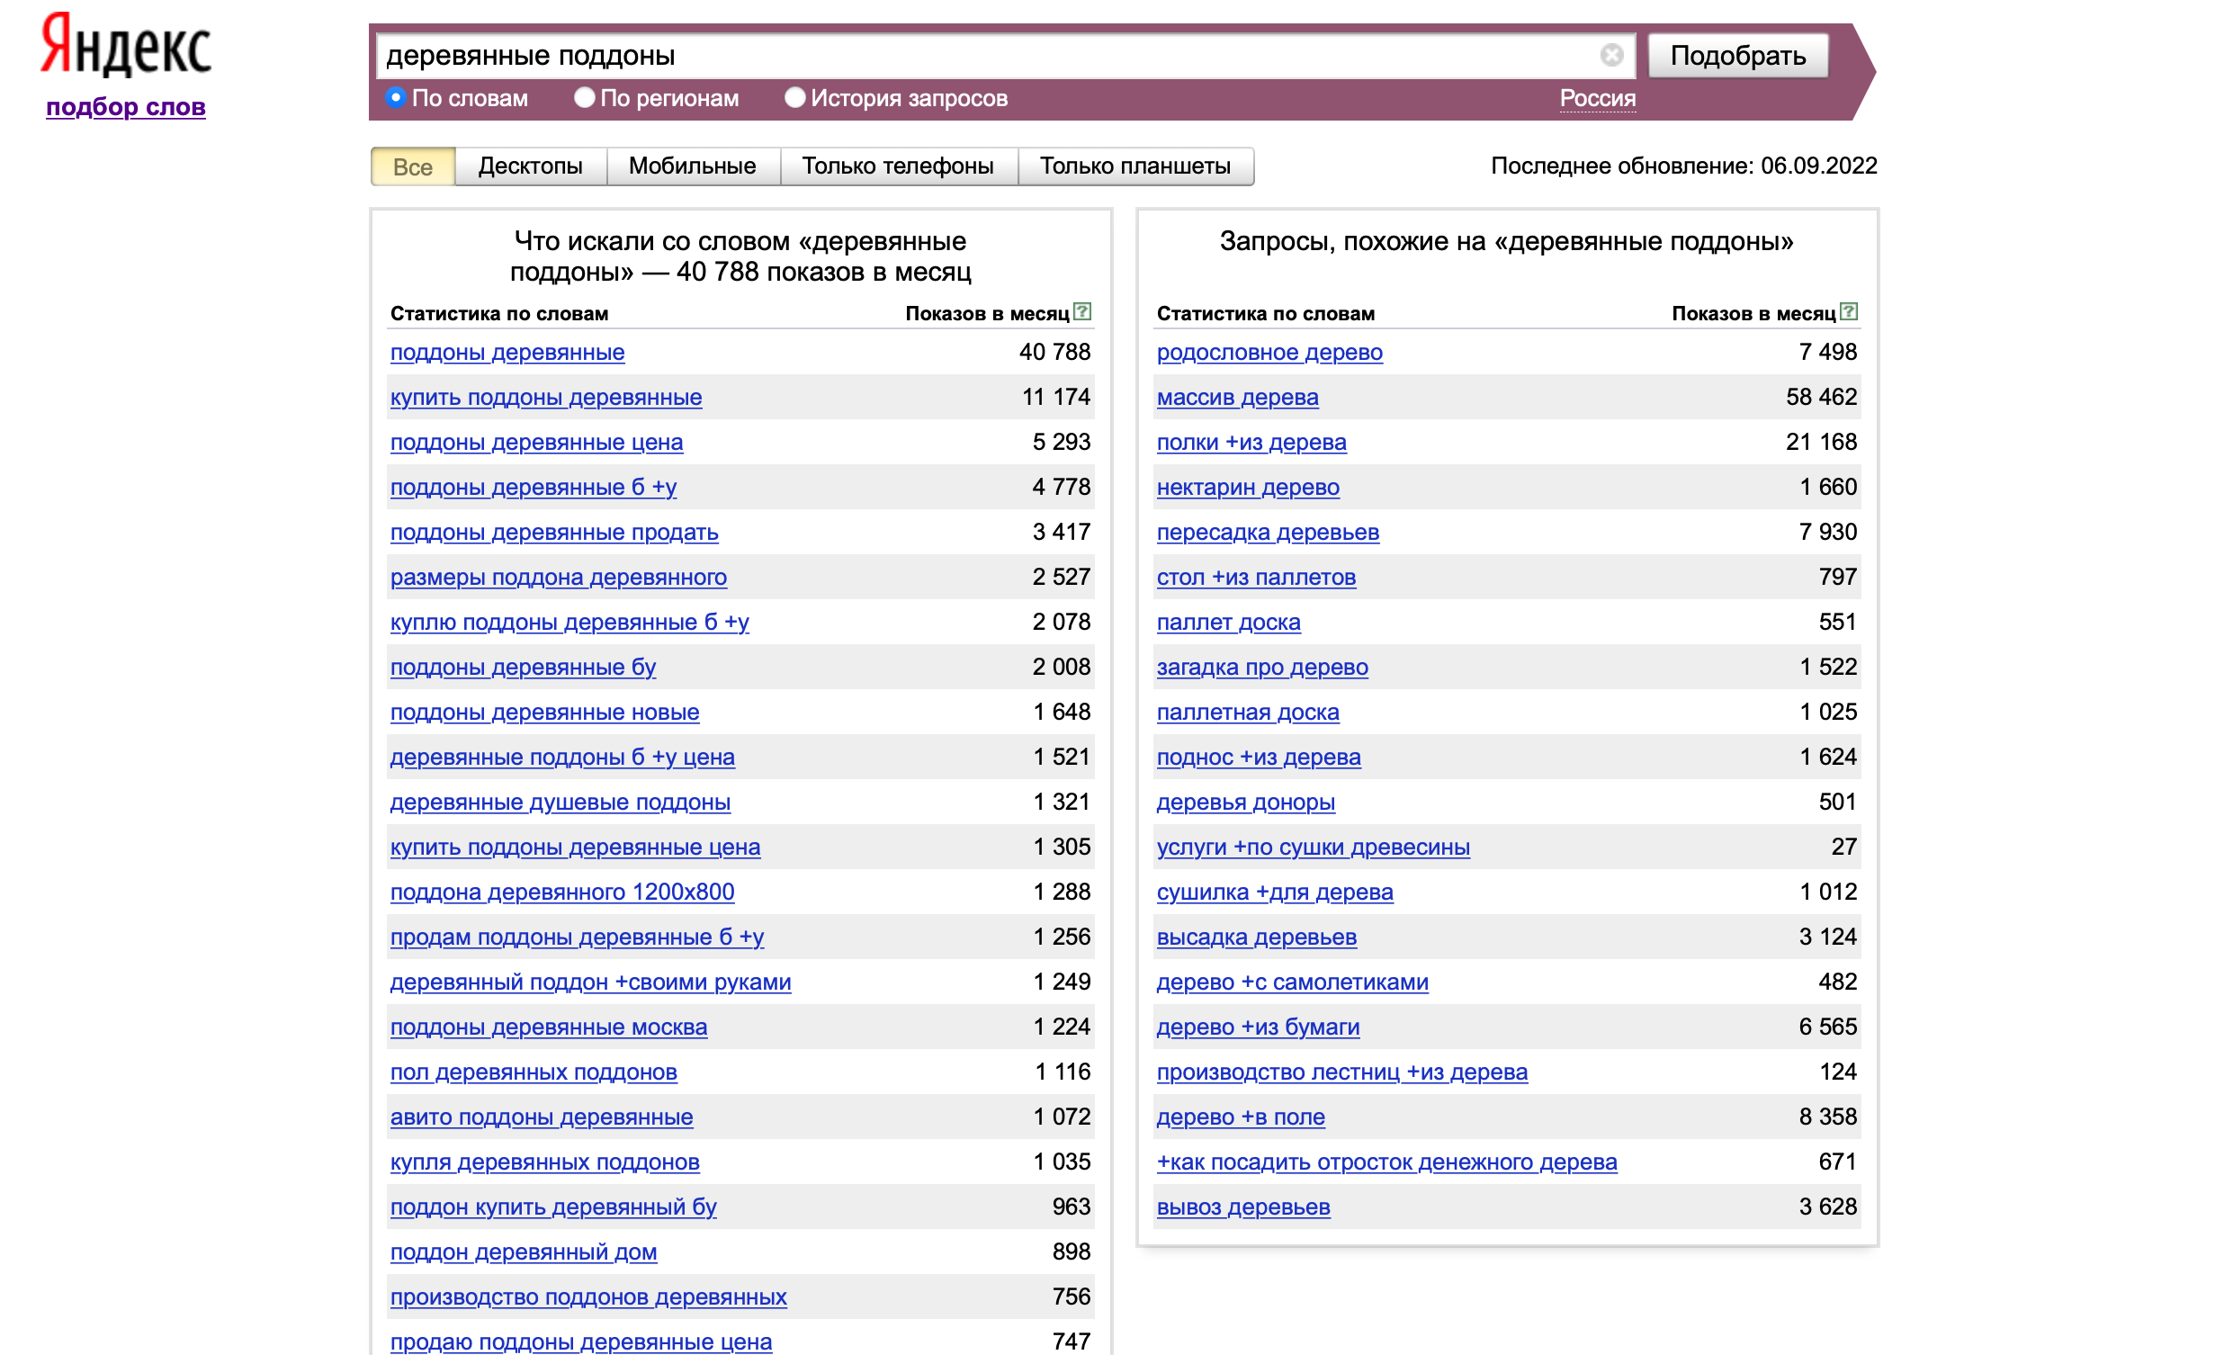Open 'поддон деревянный дом' link
The width and height of the screenshot is (2224, 1355).
tap(524, 1254)
